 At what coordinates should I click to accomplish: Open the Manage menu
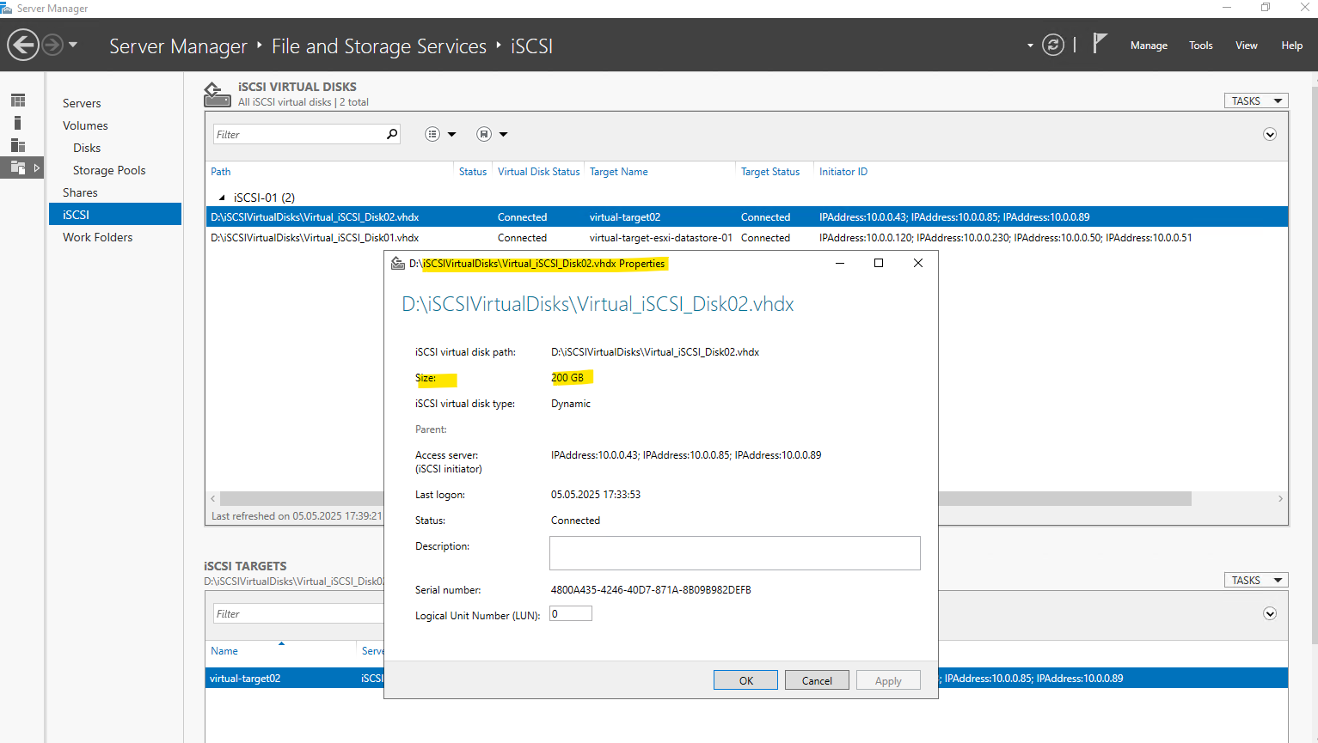(x=1149, y=46)
